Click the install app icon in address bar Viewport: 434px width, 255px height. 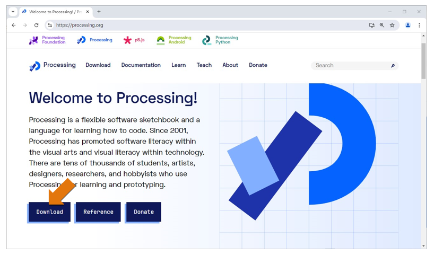tap(372, 25)
